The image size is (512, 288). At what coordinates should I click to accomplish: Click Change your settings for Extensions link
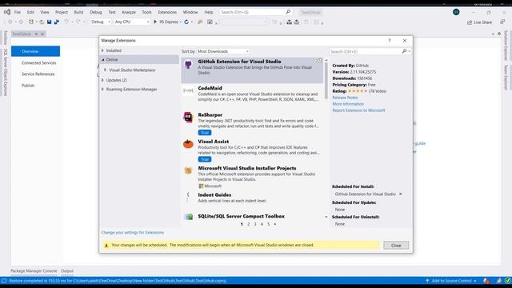click(133, 233)
